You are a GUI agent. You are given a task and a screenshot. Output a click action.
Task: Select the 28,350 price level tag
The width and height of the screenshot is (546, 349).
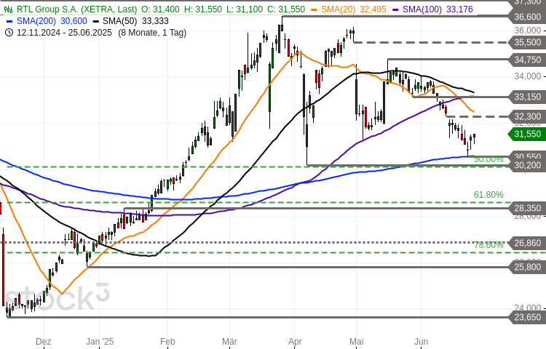point(527,208)
